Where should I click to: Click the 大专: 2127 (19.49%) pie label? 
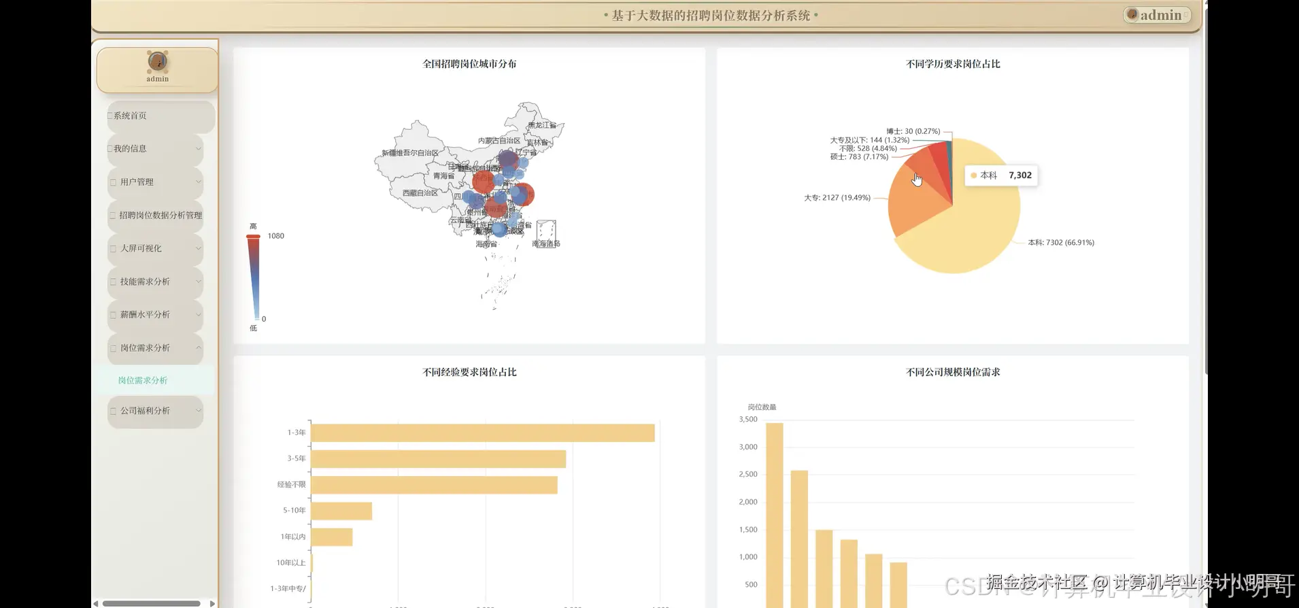[x=837, y=198]
